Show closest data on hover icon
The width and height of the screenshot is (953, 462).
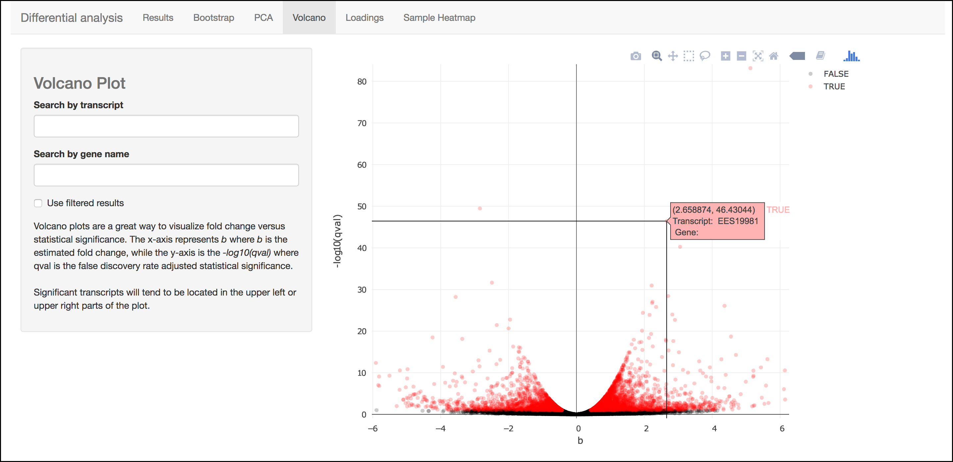click(x=797, y=56)
